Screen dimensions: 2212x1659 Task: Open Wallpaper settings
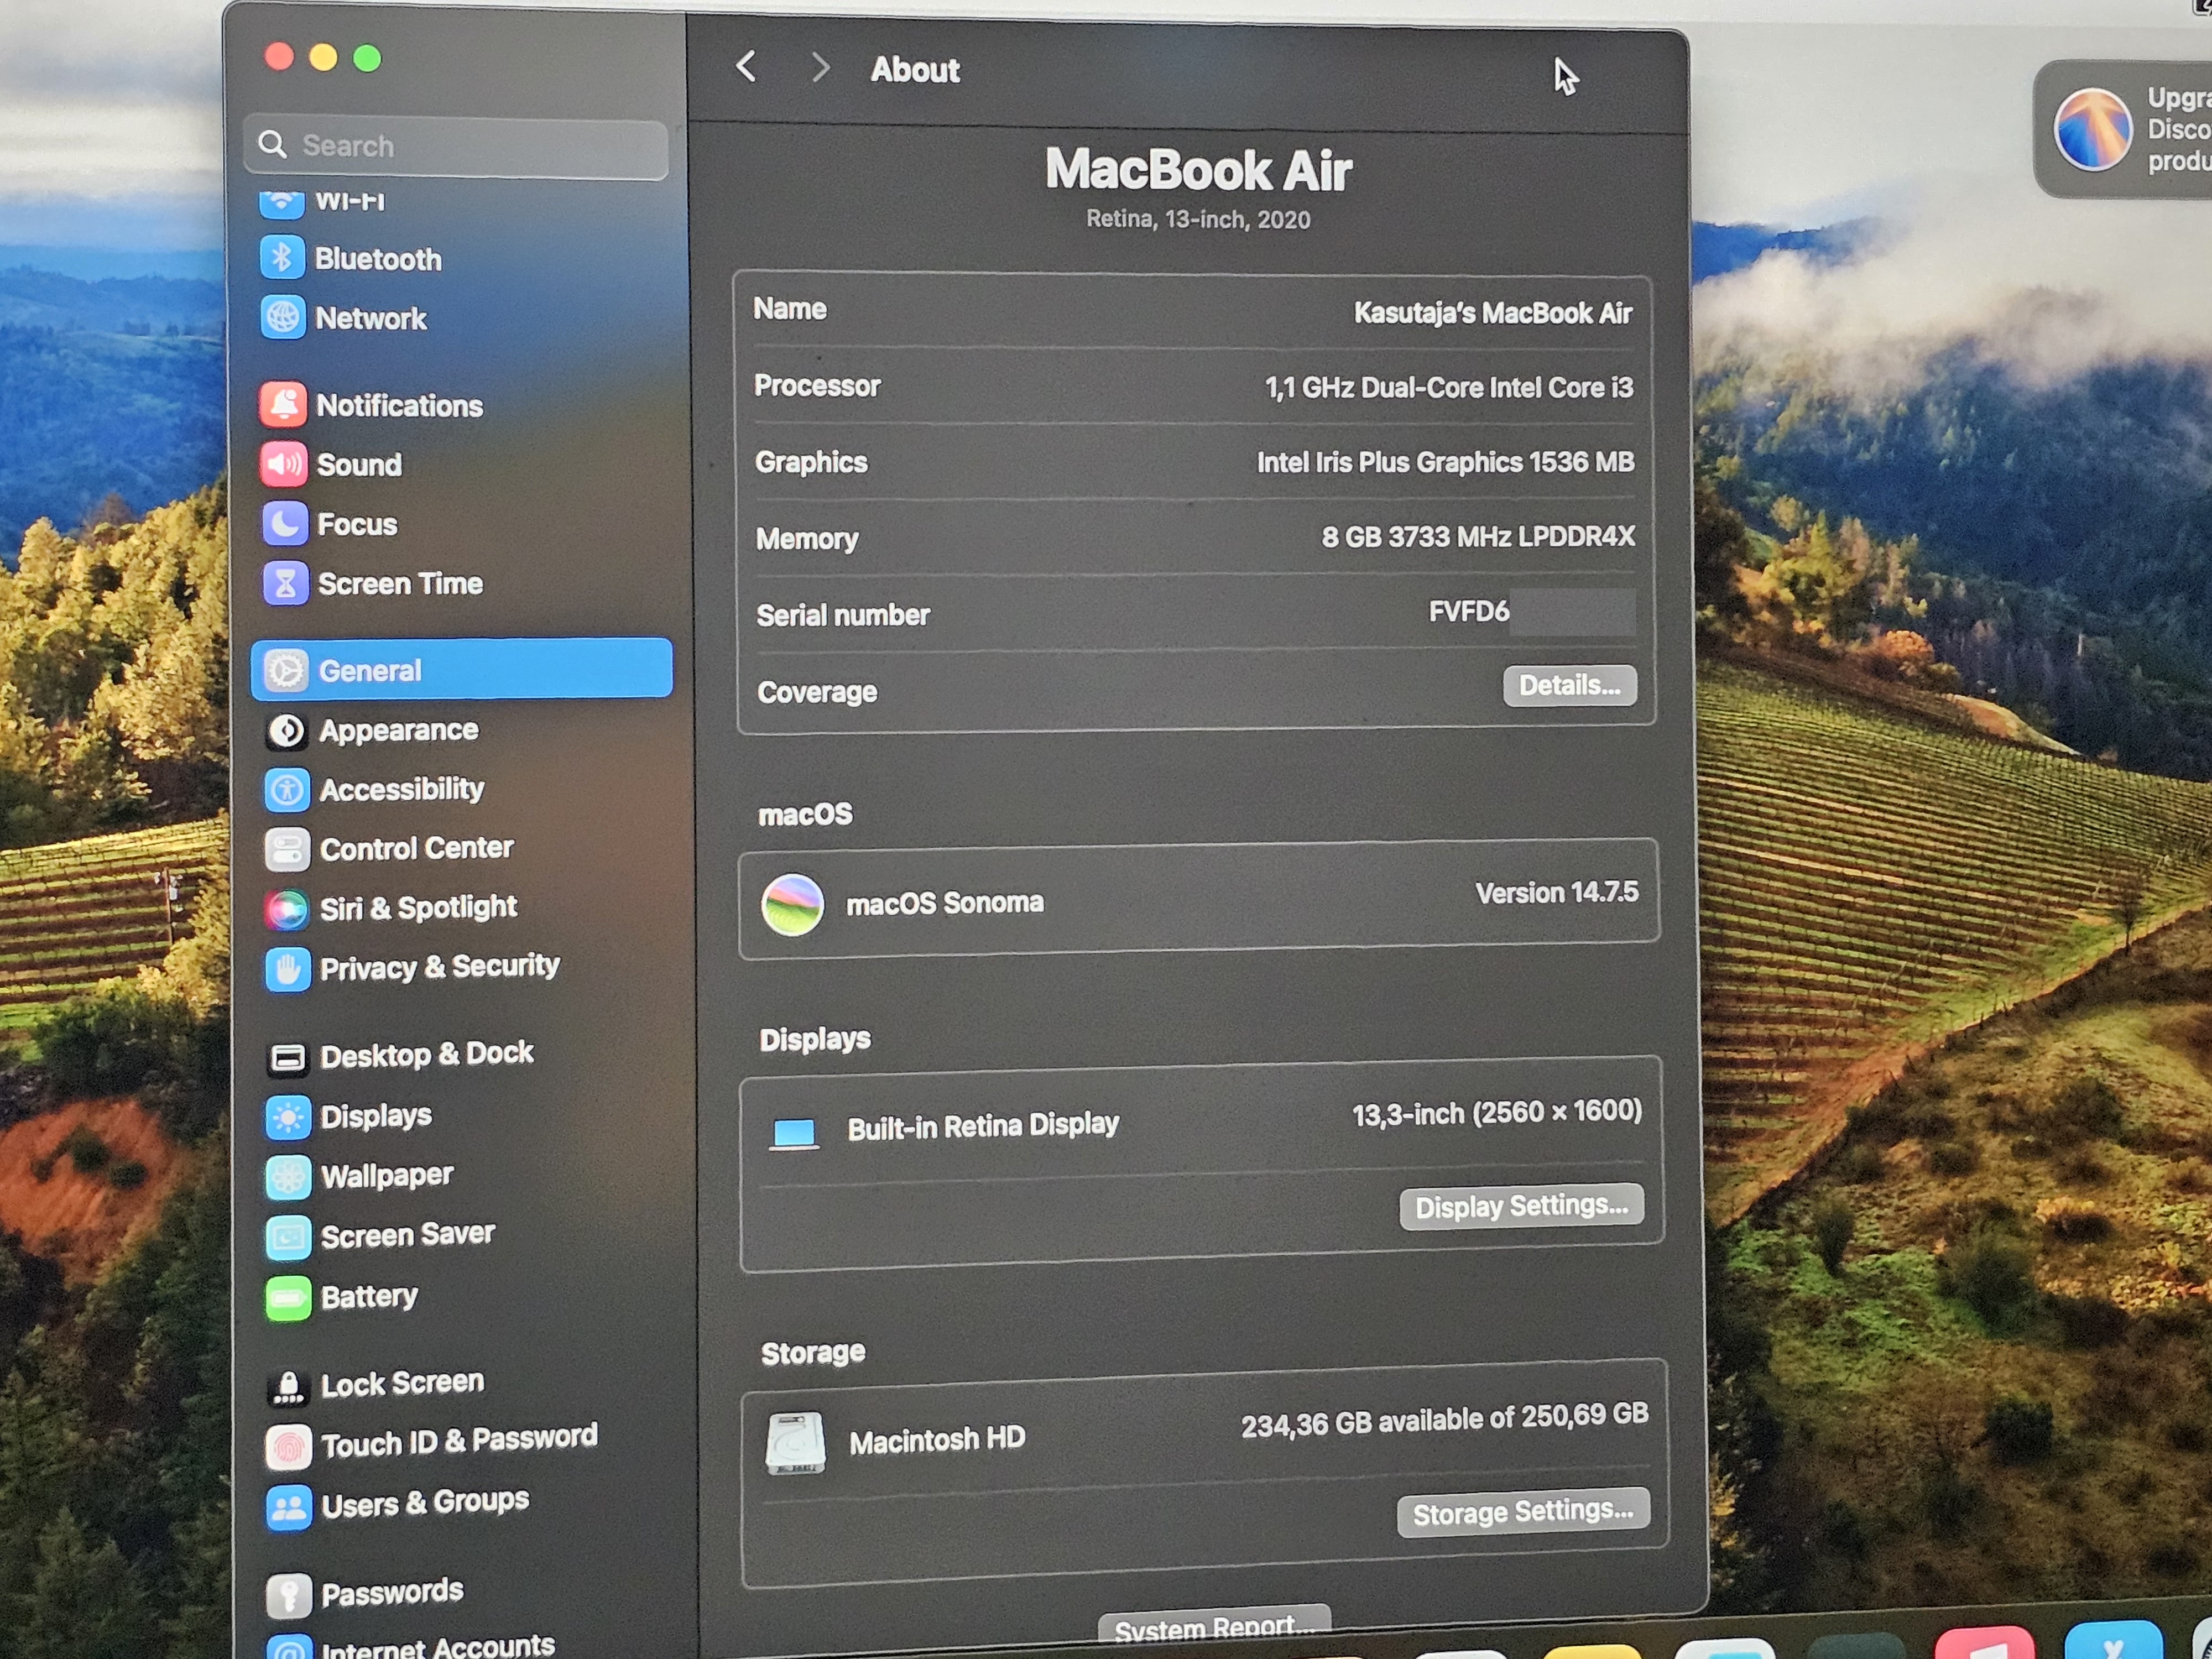360,1176
